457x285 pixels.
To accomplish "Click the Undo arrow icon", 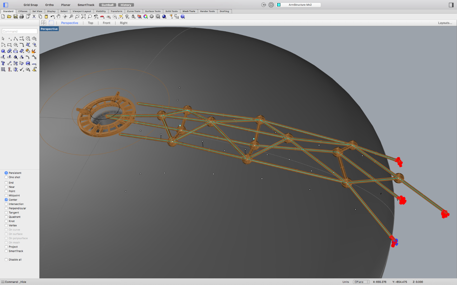I will (52, 16).
